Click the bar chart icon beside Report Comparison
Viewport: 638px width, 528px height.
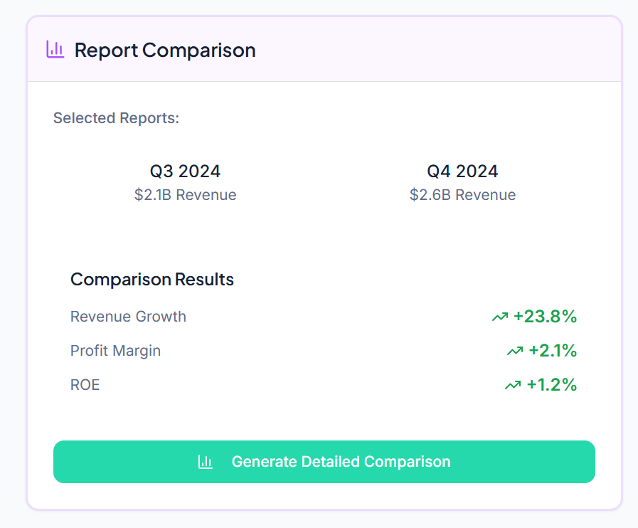tap(56, 50)
